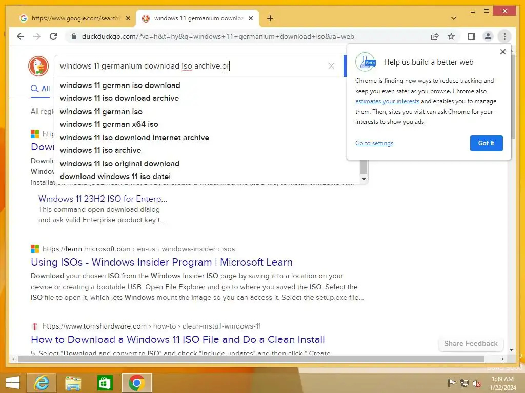Image resolution: width=525 pixels, height=393 pixels.
Task: Click the 'Share Feedback' button
Action: click(x=471, y=343)
